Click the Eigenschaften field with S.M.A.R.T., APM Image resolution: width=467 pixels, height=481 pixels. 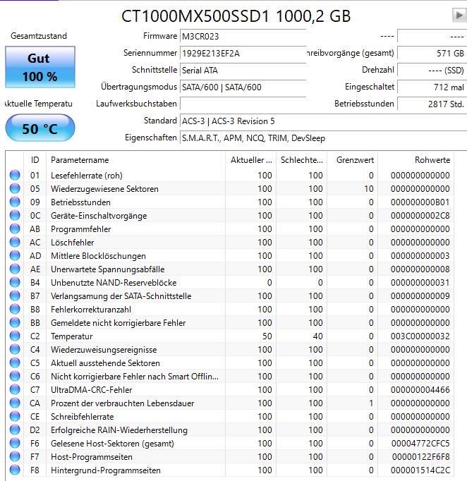323,138
